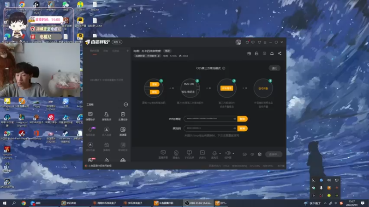
Task: Copy the rtmp address with the orange button
Action: click(243, 119)
